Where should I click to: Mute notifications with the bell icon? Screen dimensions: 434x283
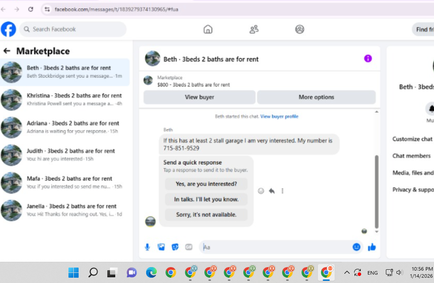[430, 109]
